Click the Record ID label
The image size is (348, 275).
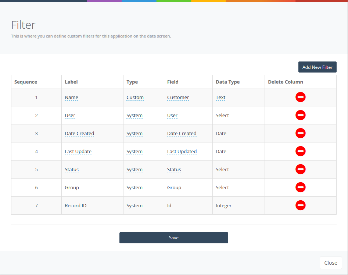(75, 206)
